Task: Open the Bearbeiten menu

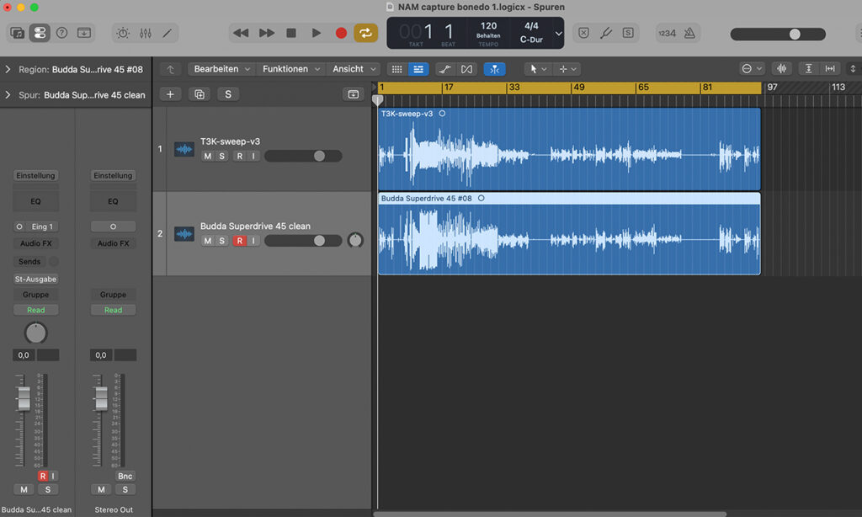Action: tap(221, 69)
